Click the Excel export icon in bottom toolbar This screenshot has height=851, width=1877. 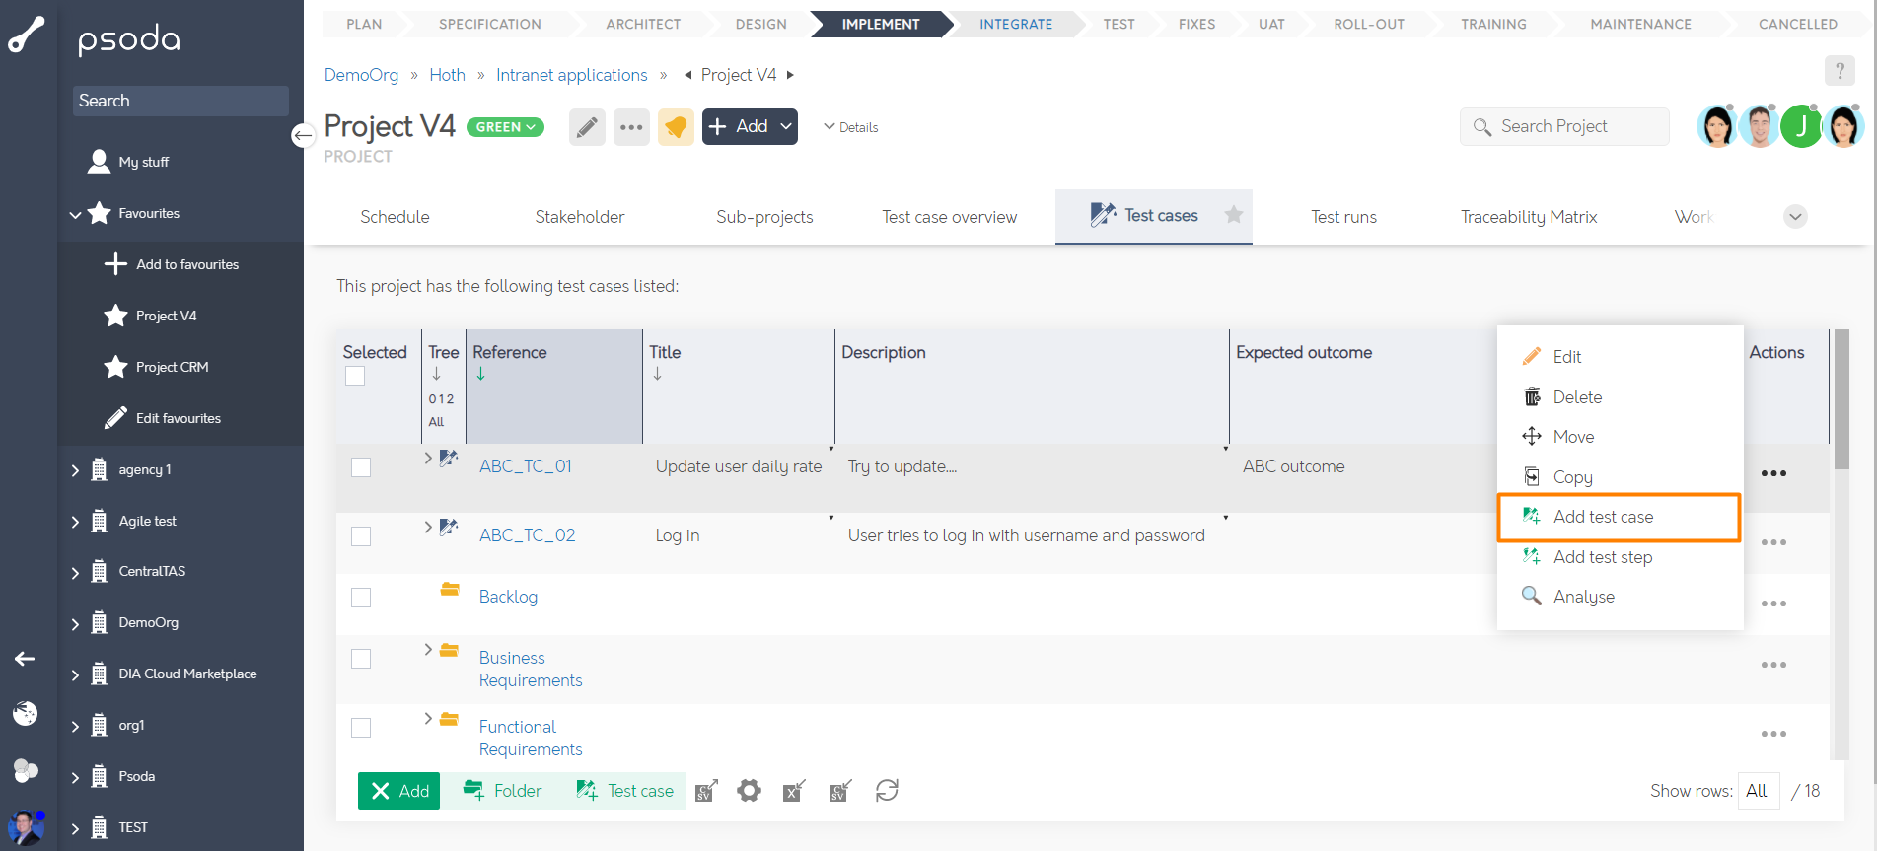[794, 790]
